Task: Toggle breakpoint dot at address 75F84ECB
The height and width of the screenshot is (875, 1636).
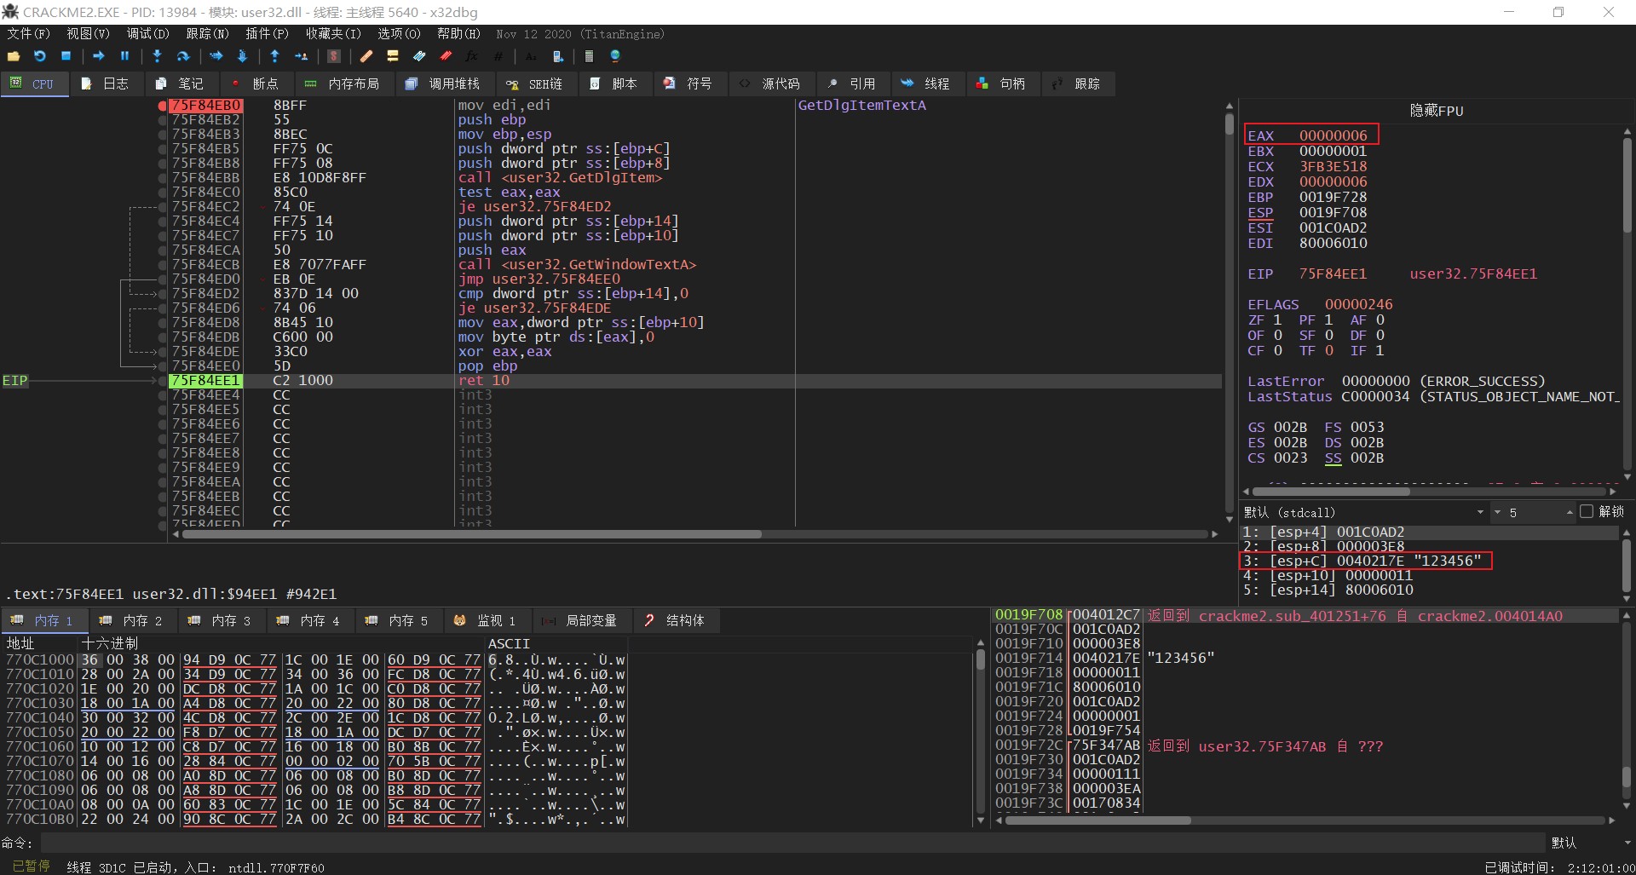Action: coord(162,265)
